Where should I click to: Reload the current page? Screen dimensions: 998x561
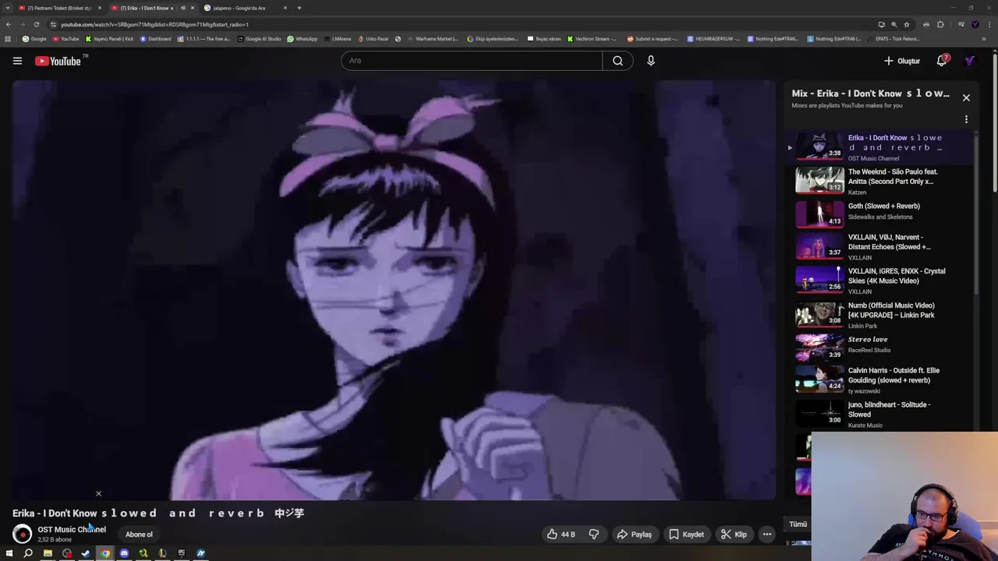pos(36,24)
